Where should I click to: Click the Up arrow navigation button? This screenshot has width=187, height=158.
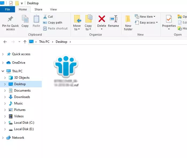tap(25, 42)
